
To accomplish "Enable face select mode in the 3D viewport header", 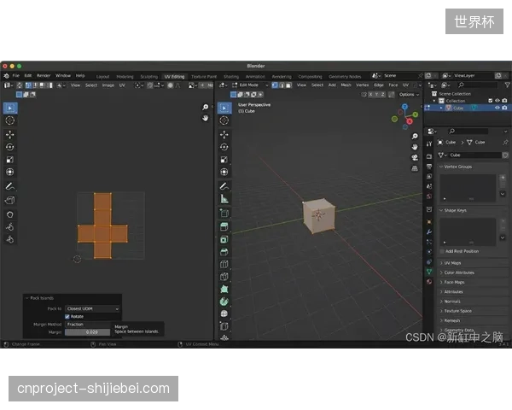I will pos(288,85).
